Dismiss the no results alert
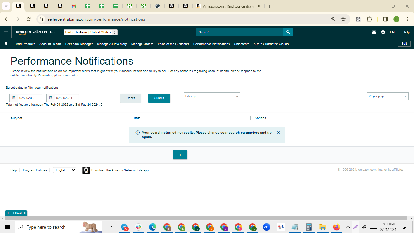414x233 pixels. point(278,133)
